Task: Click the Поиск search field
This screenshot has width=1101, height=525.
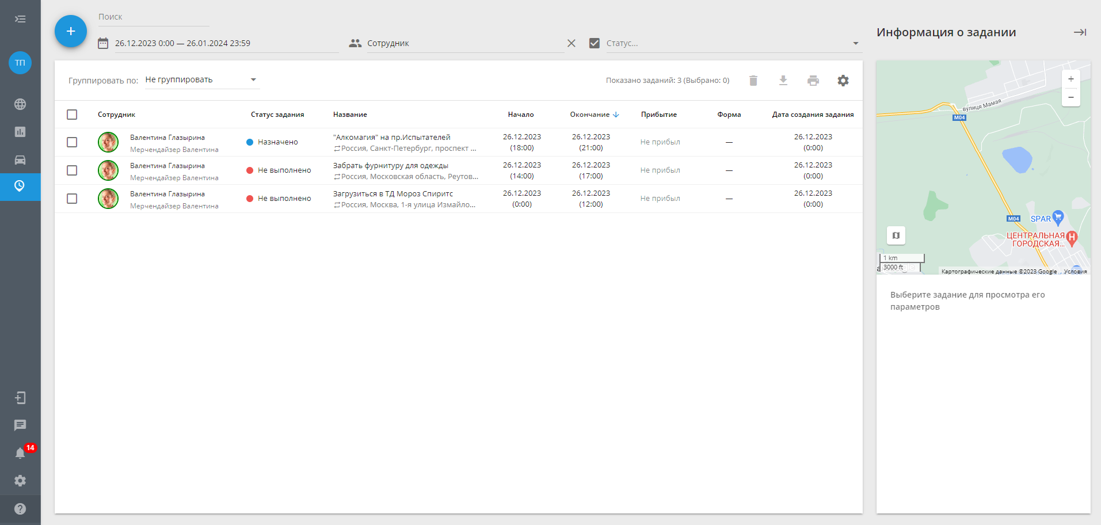Action: click(x=153, y=17)
